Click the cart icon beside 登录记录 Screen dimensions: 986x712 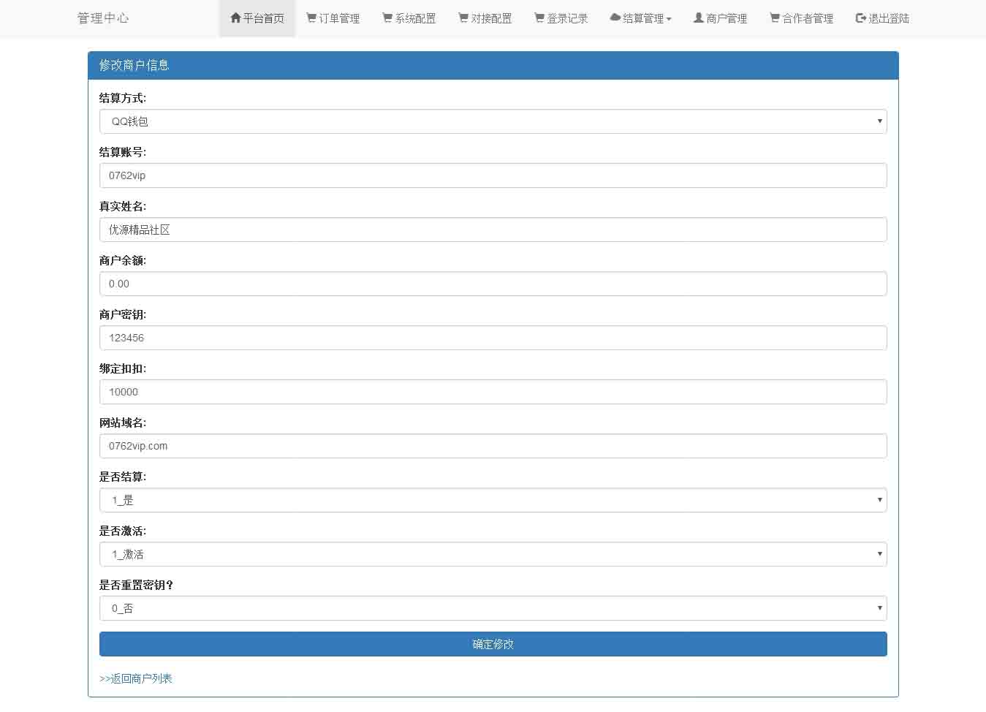pos(539,18)
